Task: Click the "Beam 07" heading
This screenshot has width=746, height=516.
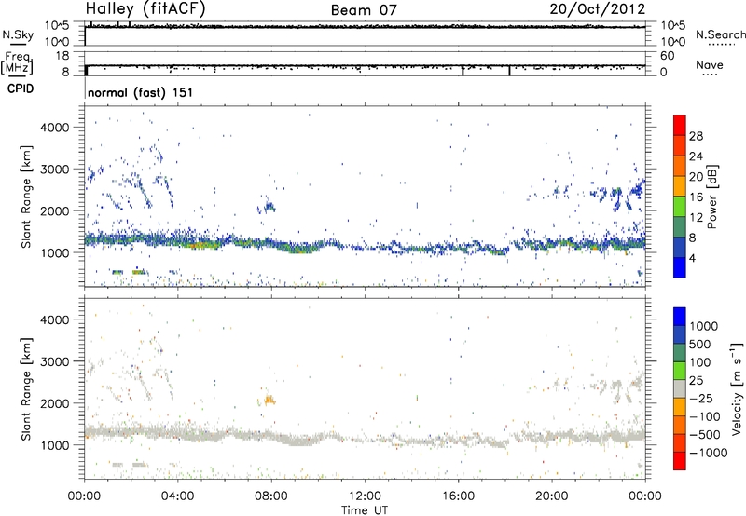Action: pyautogui.click(x=364, y=10)
